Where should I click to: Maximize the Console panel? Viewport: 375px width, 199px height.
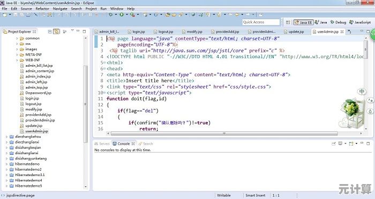[x=368, y=144]
